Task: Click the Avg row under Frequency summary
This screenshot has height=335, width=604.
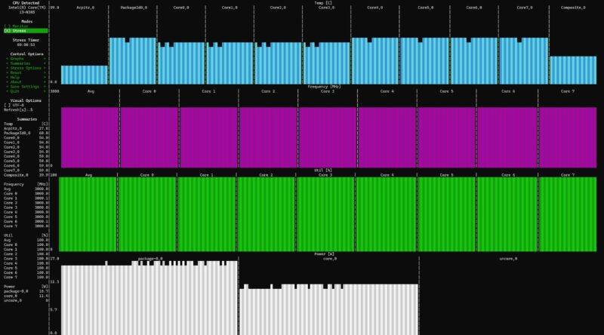Action: (x=26, y=189)
